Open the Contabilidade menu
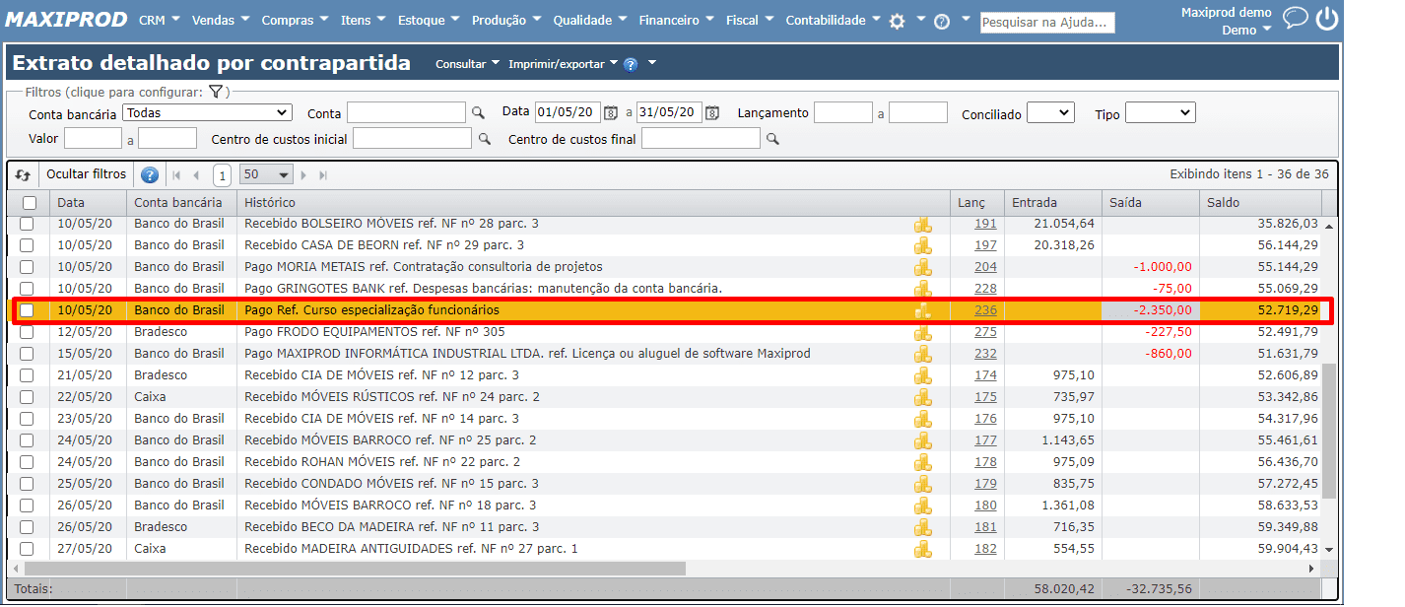This screenshot has height=607, width=1405. [x=833, y=20]
